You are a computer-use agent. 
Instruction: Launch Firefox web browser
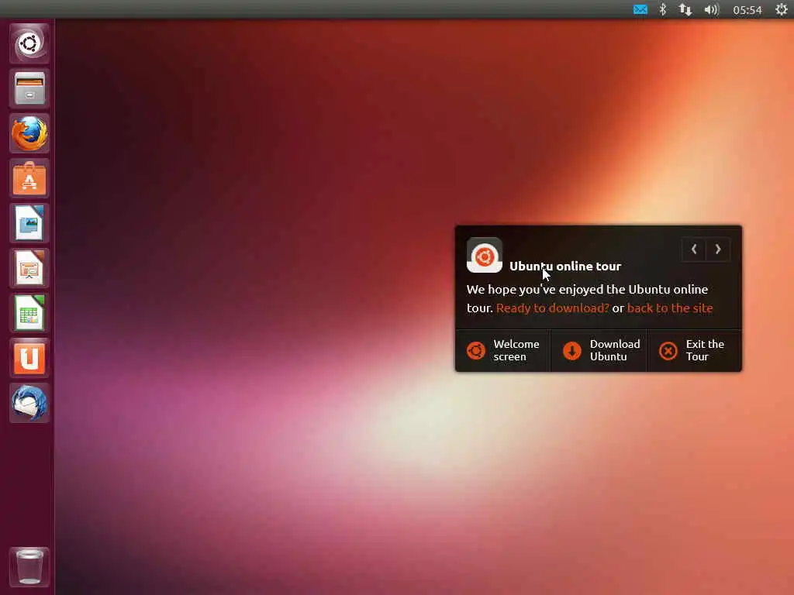click(29, 133)
